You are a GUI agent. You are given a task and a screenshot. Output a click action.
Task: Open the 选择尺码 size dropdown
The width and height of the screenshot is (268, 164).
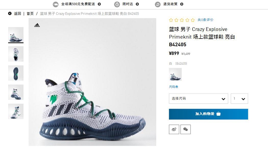pyautogui.click(x=198, y=99)
